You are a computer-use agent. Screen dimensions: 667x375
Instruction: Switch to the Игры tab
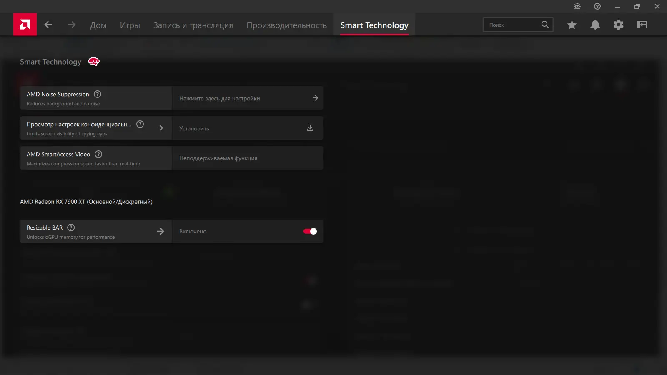coord(130,25)
